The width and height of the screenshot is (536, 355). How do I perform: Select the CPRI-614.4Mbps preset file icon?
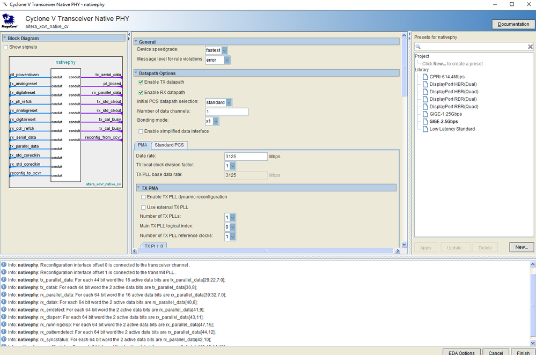coord(425,77)
